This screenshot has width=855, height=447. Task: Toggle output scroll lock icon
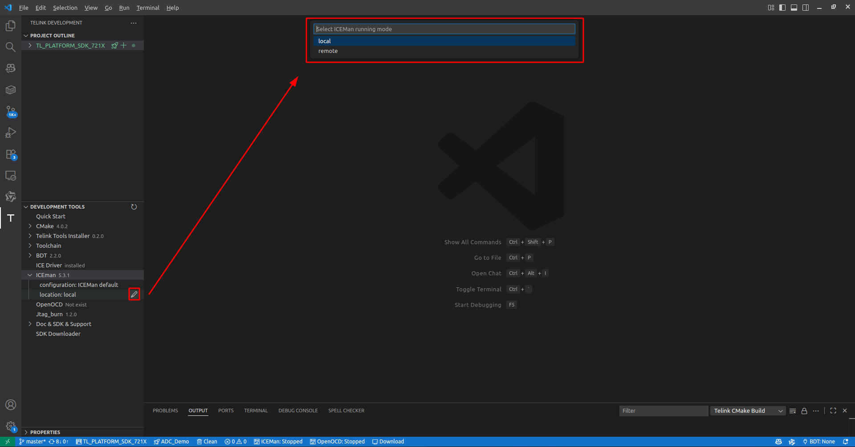(x=804, y=411)
